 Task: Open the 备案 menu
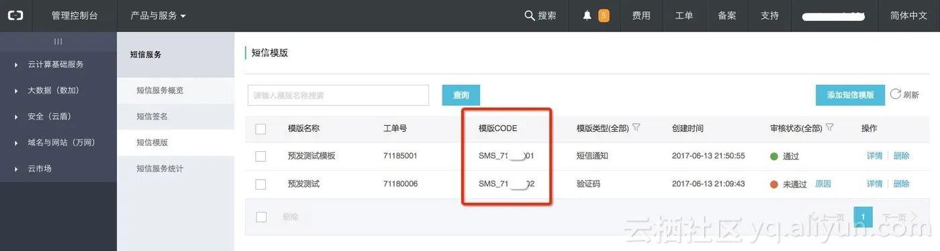click(x=727, y=15)
